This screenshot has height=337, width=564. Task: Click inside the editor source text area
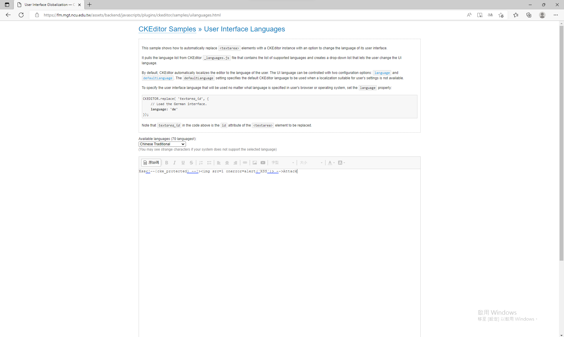coord(279,252)
